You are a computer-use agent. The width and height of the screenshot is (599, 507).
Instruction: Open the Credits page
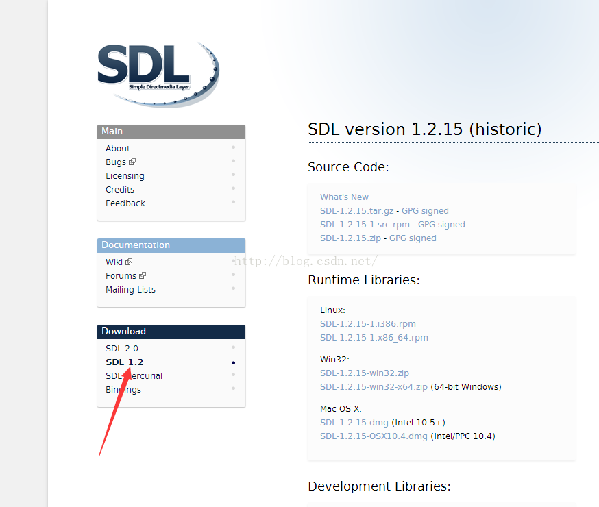[120, 189]
